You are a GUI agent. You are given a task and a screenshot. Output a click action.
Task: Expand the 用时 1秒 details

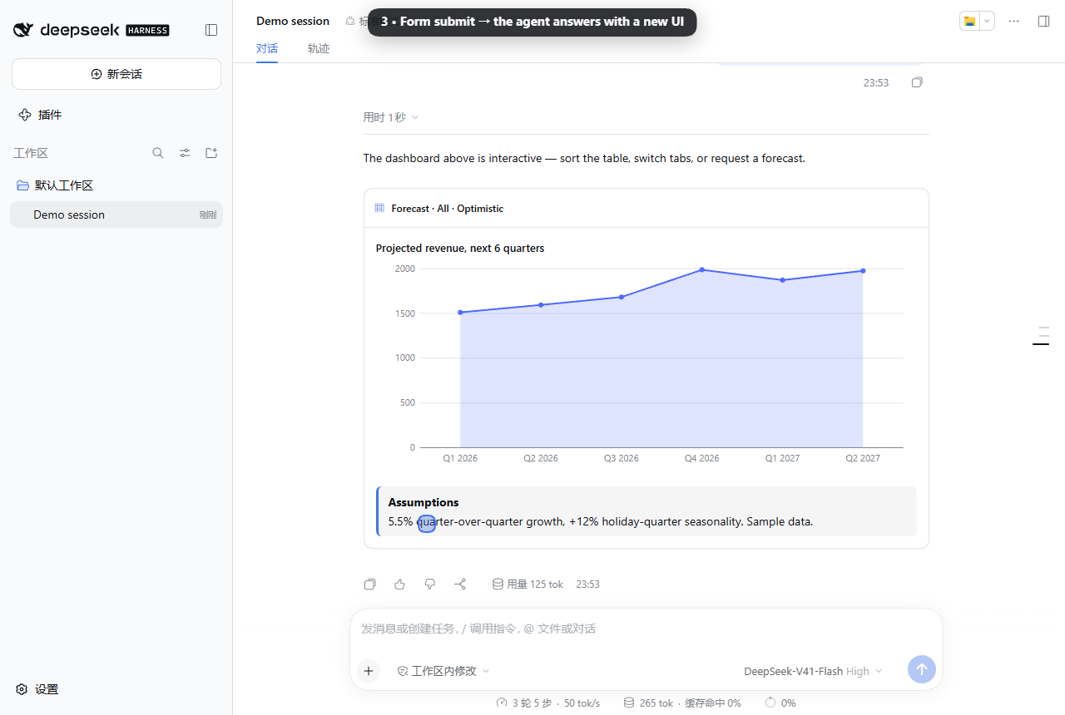(391, 117)
